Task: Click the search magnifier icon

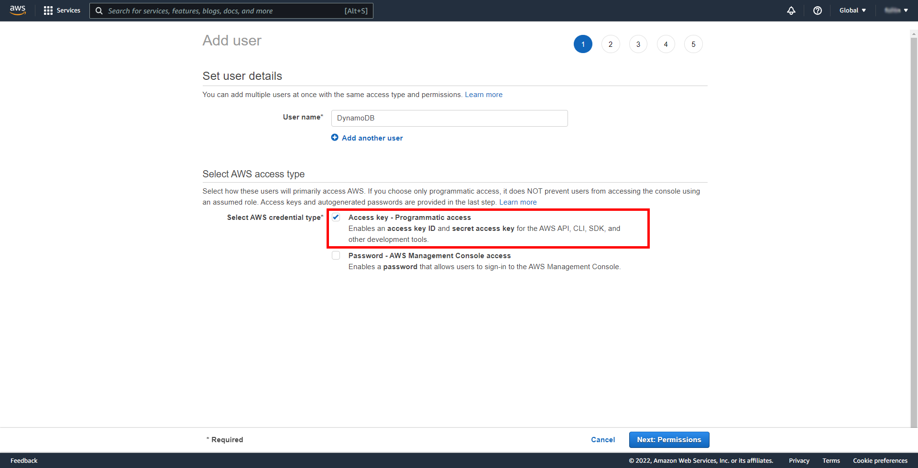Action: point(99,11)
